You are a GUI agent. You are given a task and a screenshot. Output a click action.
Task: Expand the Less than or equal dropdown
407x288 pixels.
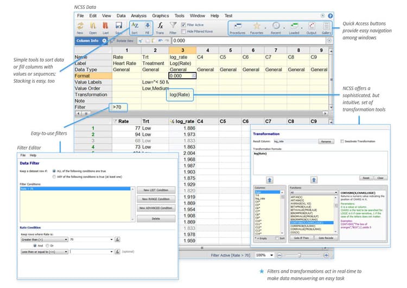click(44, 252)
